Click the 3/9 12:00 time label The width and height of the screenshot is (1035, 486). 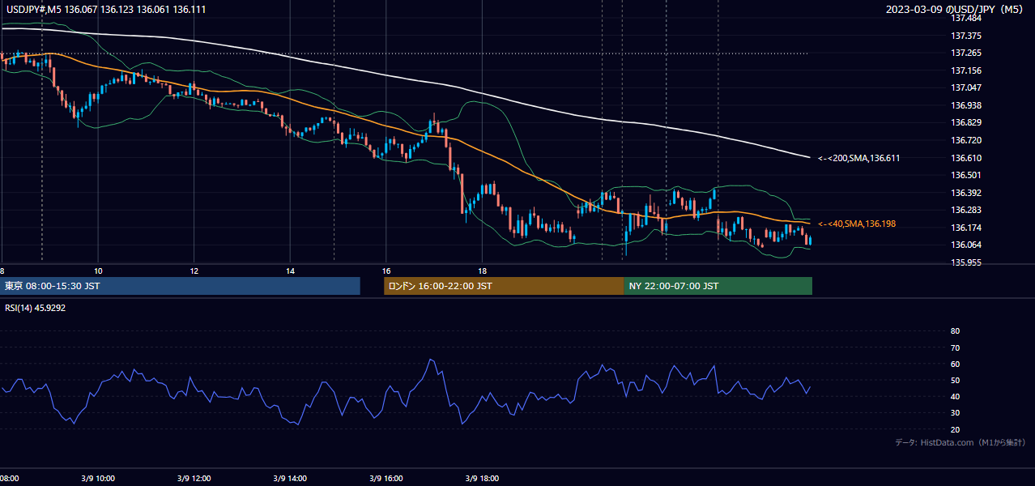(193, 479)
